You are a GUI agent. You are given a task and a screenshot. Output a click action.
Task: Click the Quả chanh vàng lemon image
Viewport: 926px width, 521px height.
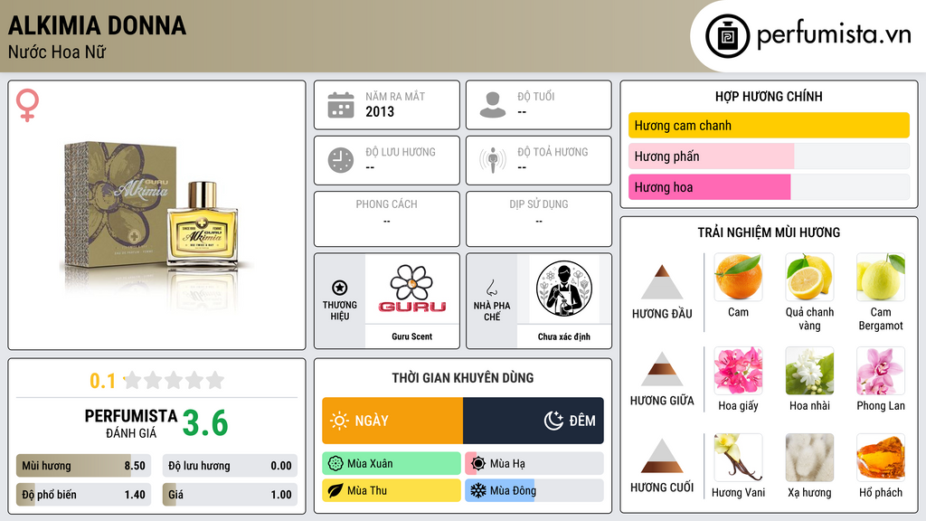click(x=809, y=277)
